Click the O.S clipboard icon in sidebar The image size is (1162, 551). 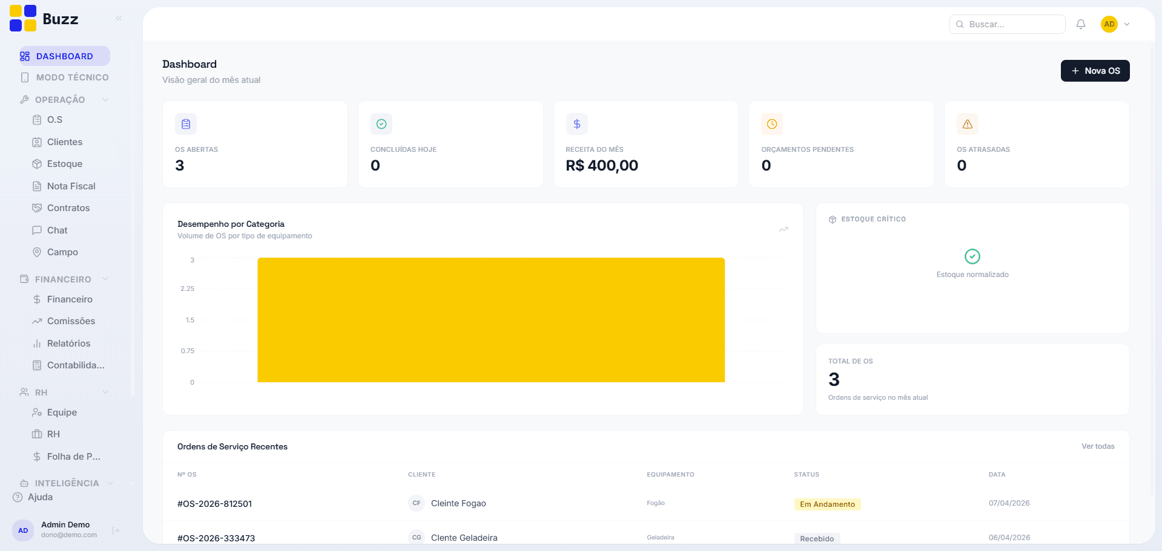(x=37, y=120)
